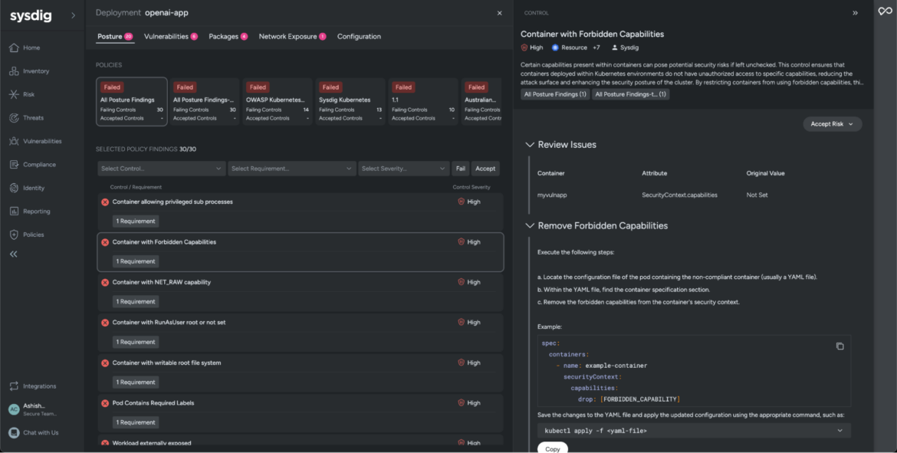Click the Resource badge icon
The image size is (897, 453).
555,48
